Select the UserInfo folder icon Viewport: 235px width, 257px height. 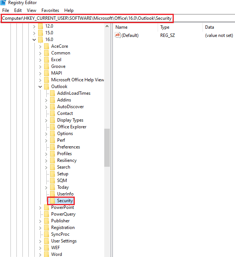click(52, 194)
